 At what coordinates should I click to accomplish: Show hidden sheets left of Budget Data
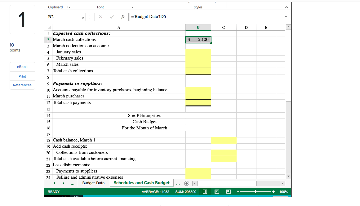(72, 183)
